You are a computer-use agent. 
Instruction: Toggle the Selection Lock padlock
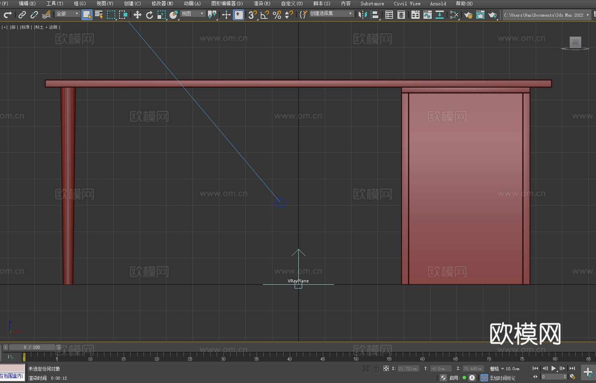(x=376, y=368)
